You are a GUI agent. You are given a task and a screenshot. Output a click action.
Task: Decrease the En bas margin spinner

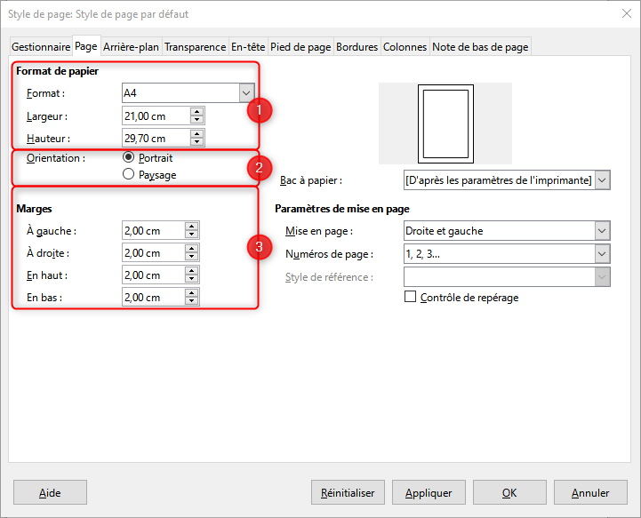point(192,302)
